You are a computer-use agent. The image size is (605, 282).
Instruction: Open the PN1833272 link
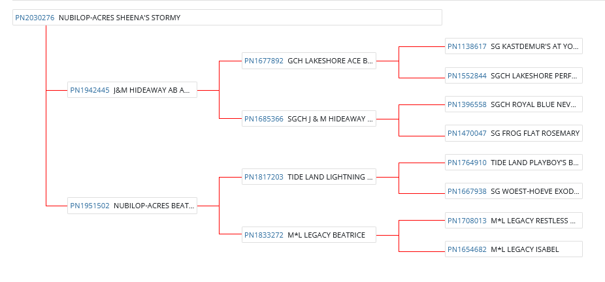(264, 234)
